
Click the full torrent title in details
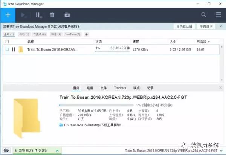(123, 97)
